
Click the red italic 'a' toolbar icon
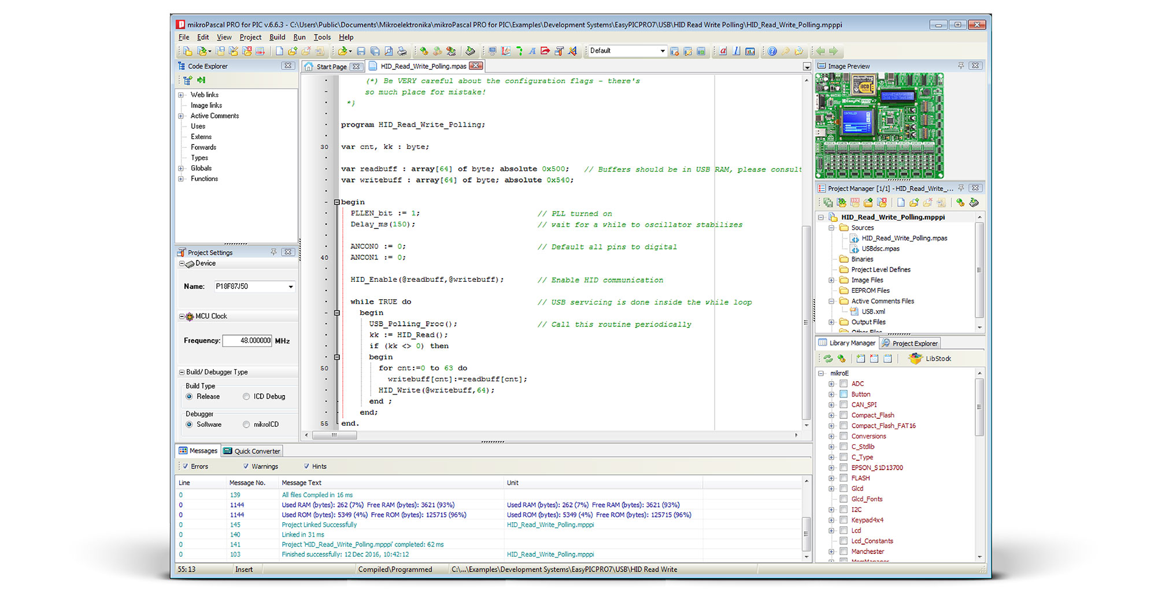(x=723, y=51)
